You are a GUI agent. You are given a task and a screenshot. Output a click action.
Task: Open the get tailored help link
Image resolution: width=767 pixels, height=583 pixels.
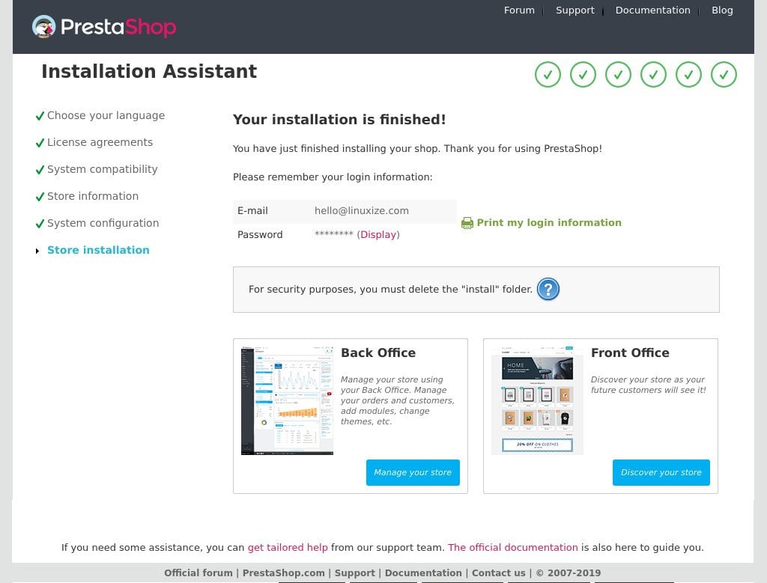point(288,547)
